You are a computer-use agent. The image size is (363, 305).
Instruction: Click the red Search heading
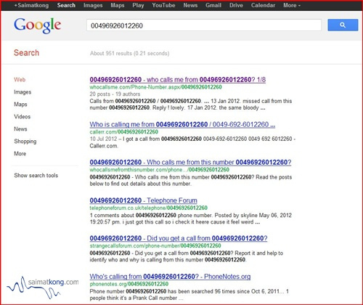[26, 53]
